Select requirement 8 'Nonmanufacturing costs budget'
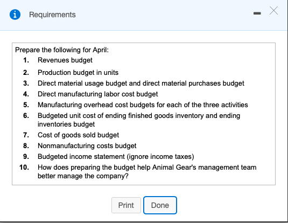This screenshot has width=288, height=223. [x=87, y=146]
